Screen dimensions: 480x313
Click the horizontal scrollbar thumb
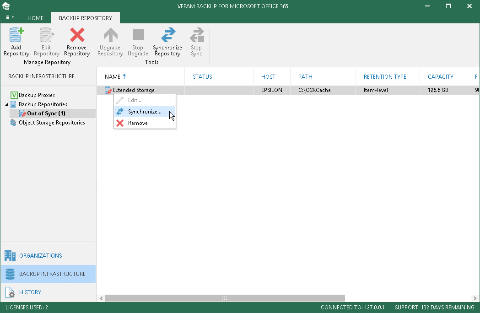(x=225, y=298)
